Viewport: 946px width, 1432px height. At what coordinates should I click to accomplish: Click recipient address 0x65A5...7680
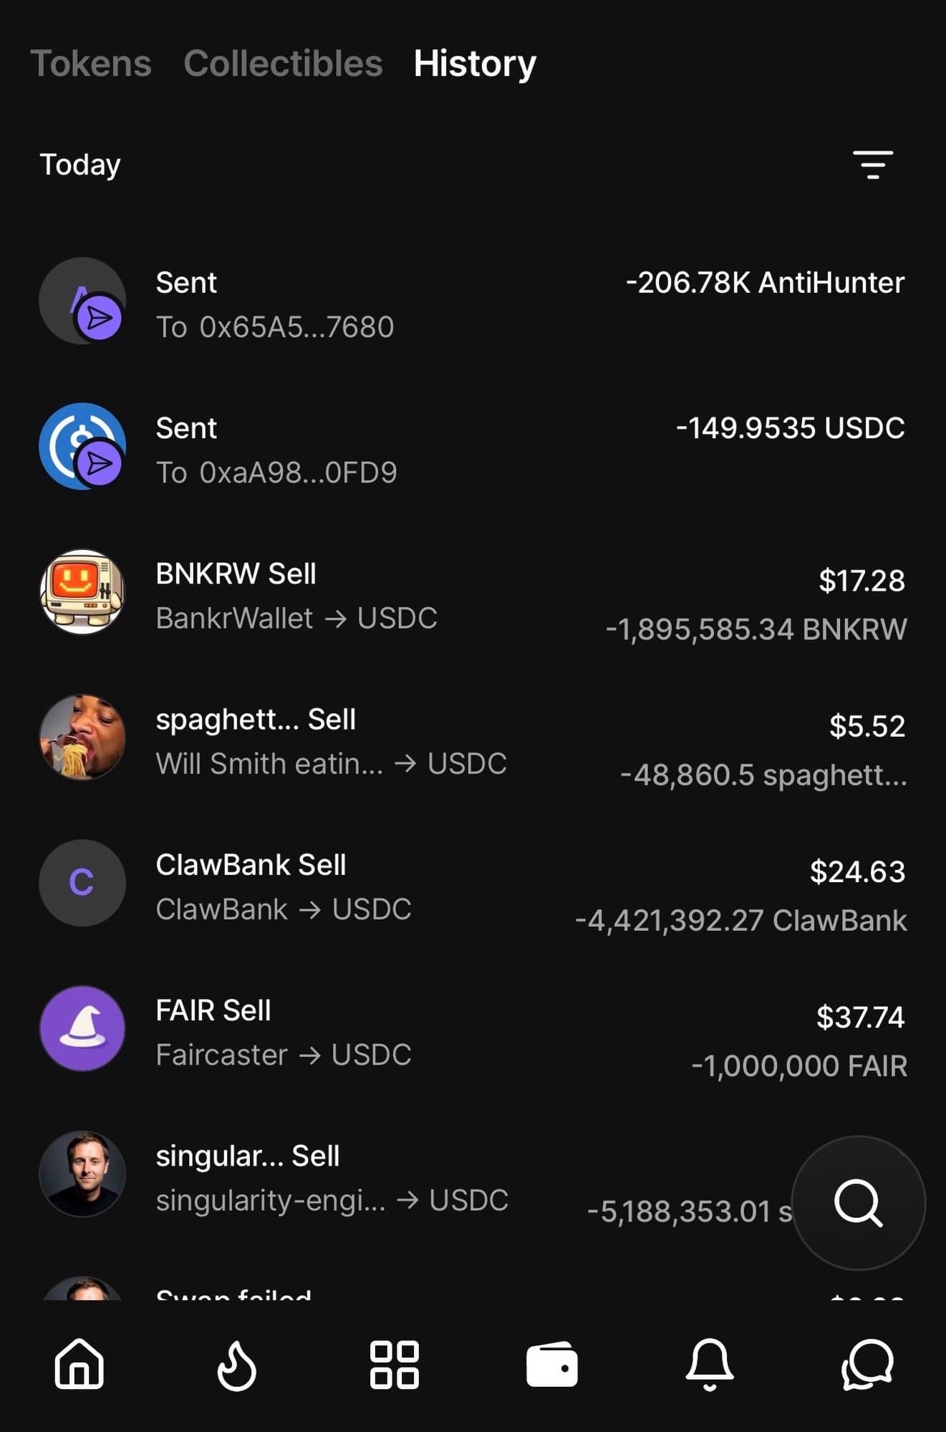tap(296, 327)
